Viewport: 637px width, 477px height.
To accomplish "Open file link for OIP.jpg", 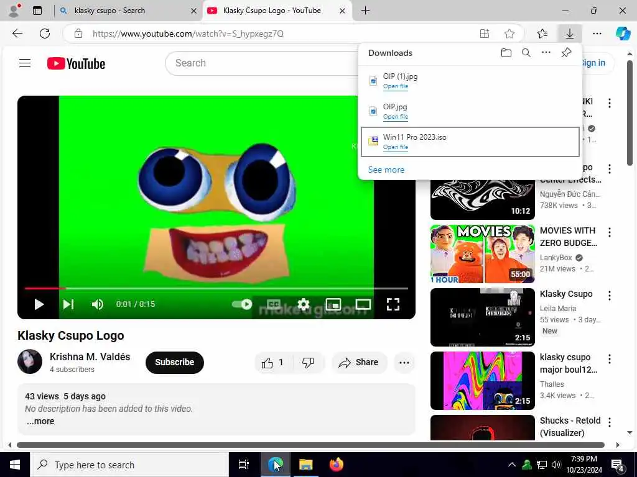I will coord(395,116).
